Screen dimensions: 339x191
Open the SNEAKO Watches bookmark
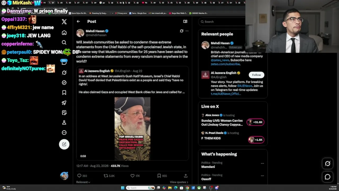click(198, 13)
